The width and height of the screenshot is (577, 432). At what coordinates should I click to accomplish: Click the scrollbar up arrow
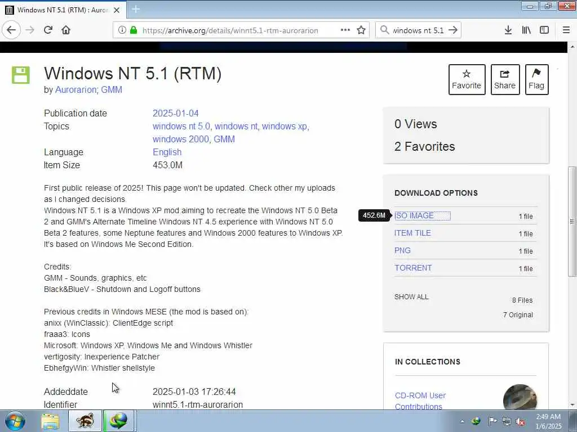pyautogui.click(x=572, y=47)
